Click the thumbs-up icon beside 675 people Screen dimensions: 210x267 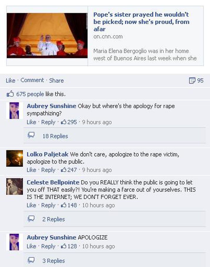click(10, 94)
